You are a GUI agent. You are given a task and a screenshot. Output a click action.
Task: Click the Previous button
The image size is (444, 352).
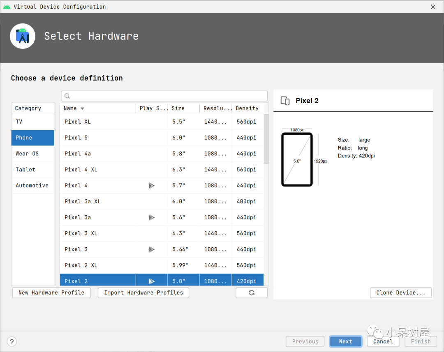click(305, 342)
